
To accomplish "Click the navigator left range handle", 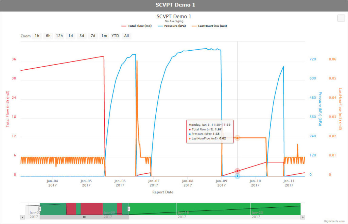I will (40, 209).
